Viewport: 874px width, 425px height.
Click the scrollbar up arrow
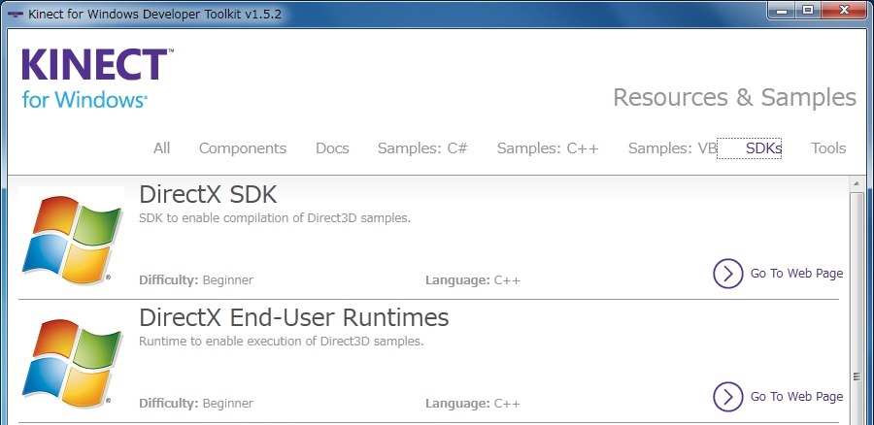pos(857,184)
